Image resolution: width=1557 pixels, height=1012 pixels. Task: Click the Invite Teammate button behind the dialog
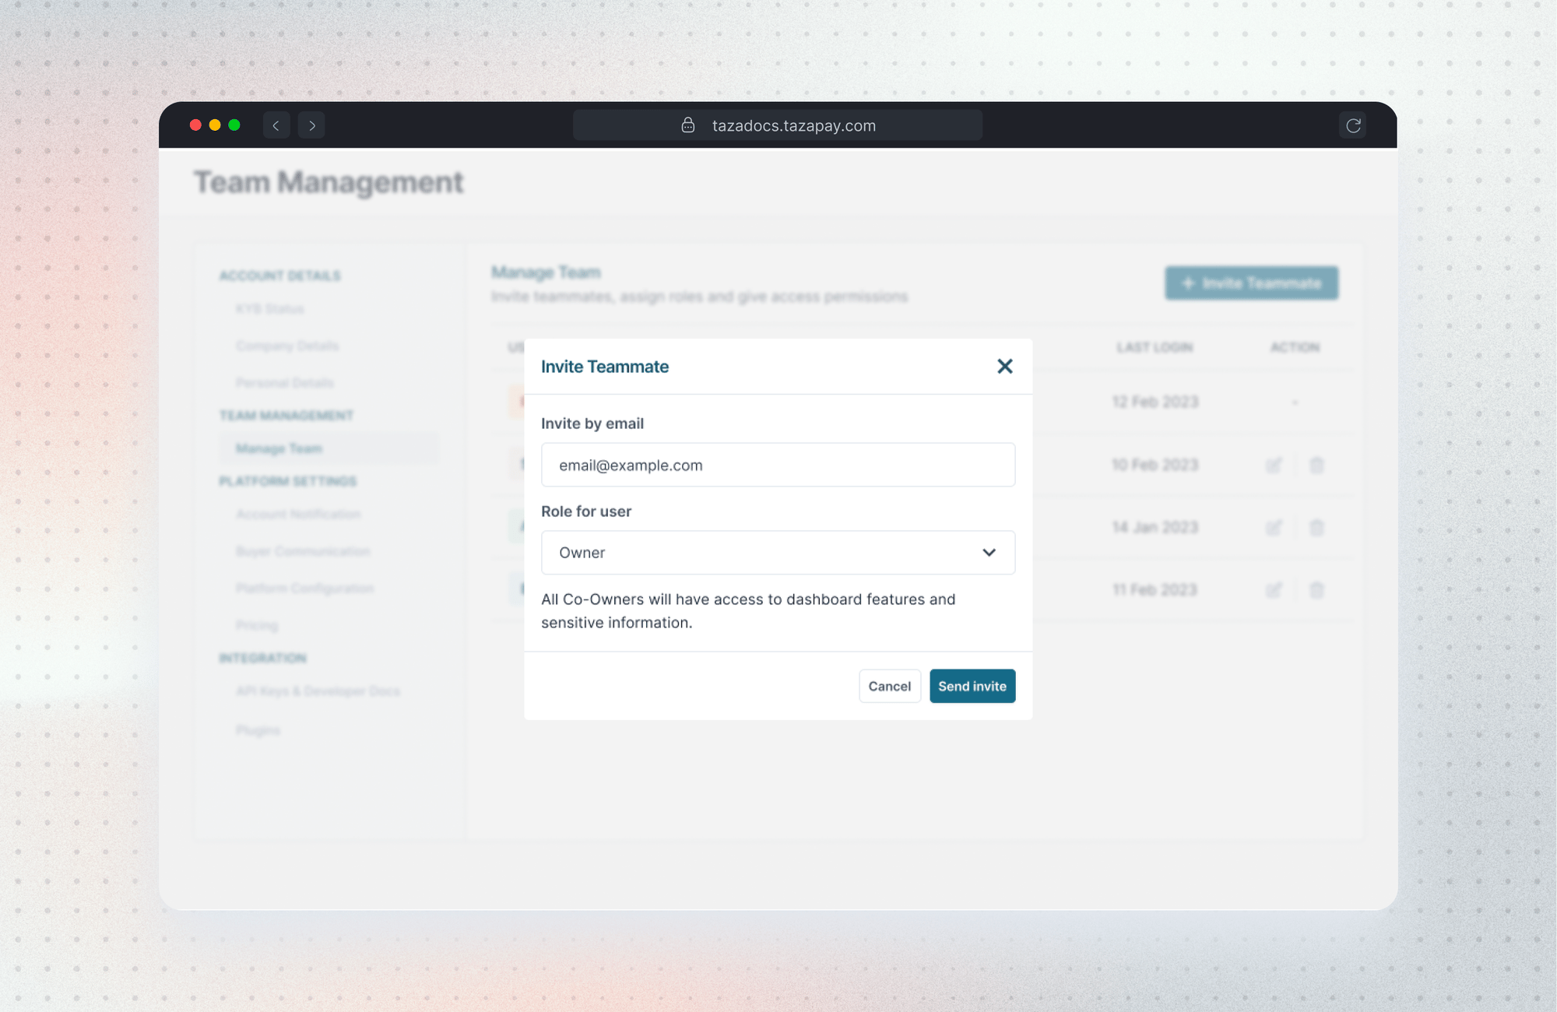1252,283
